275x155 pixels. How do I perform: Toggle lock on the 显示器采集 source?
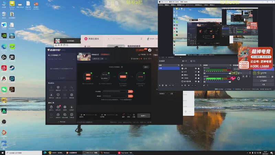[199, 81]
